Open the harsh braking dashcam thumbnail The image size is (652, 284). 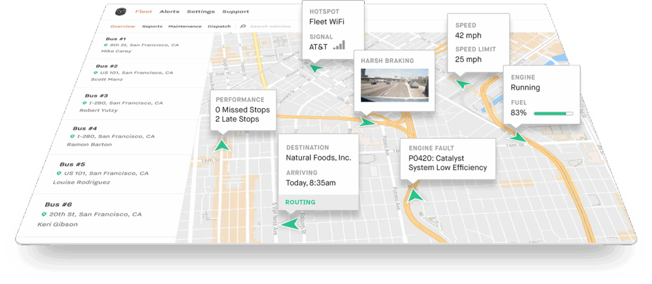(395, 85)
